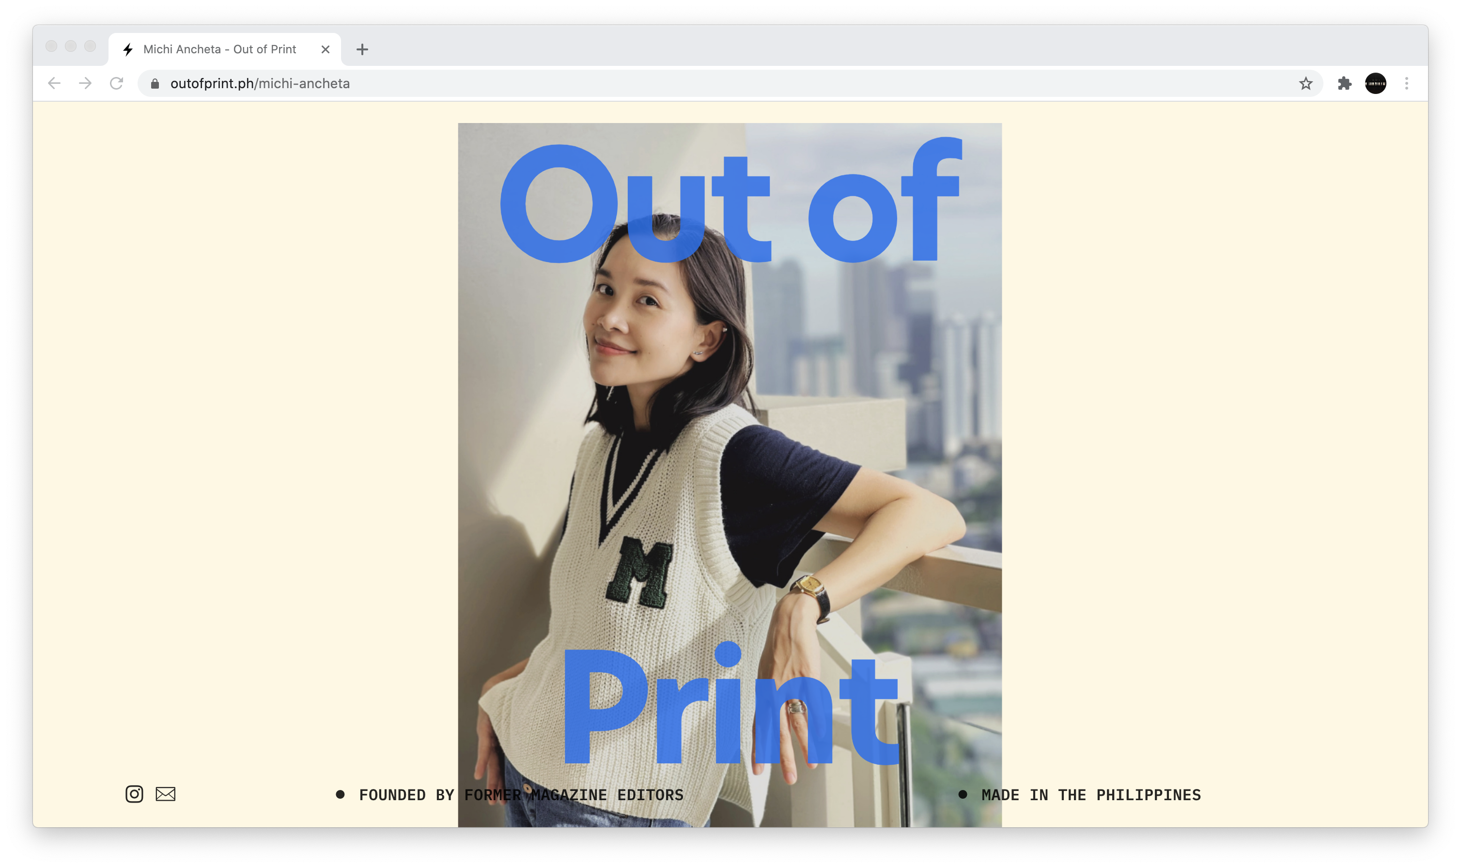
Task: Click the email envelope icon
Action: coord(166,794)
